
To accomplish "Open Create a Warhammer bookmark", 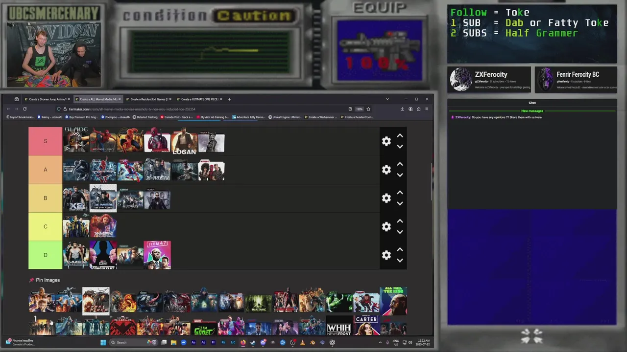I will (320, 117).
